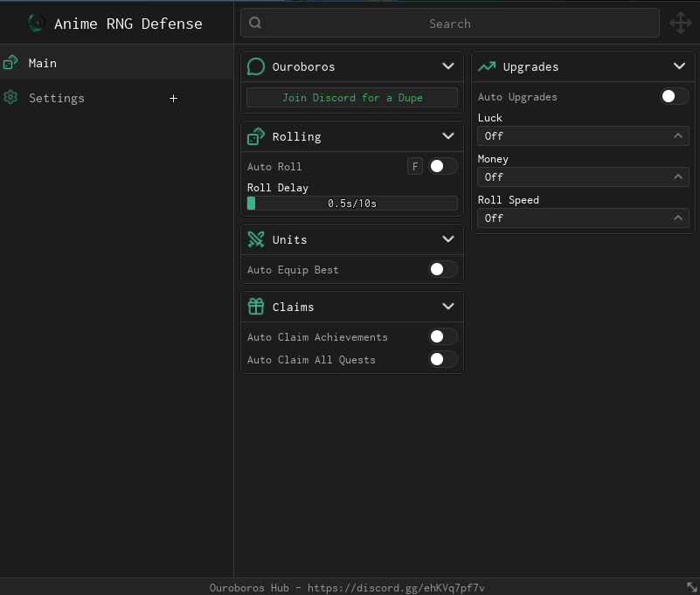Click the Ouroboros section title

point(303,67)
